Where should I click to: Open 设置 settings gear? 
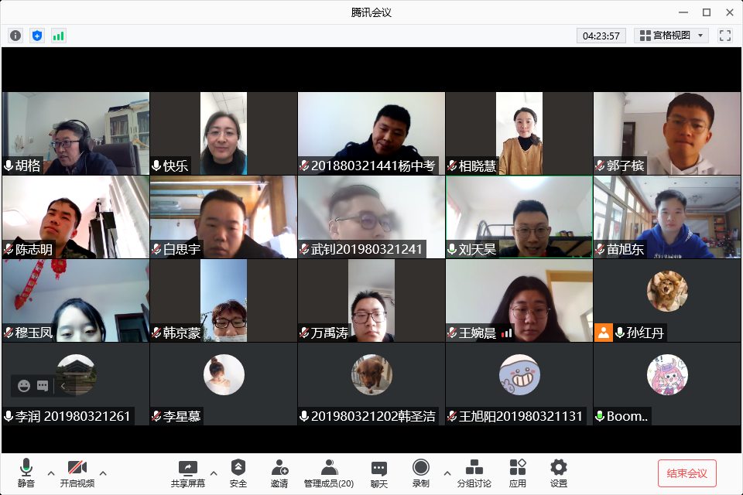[x=558, y=473]
